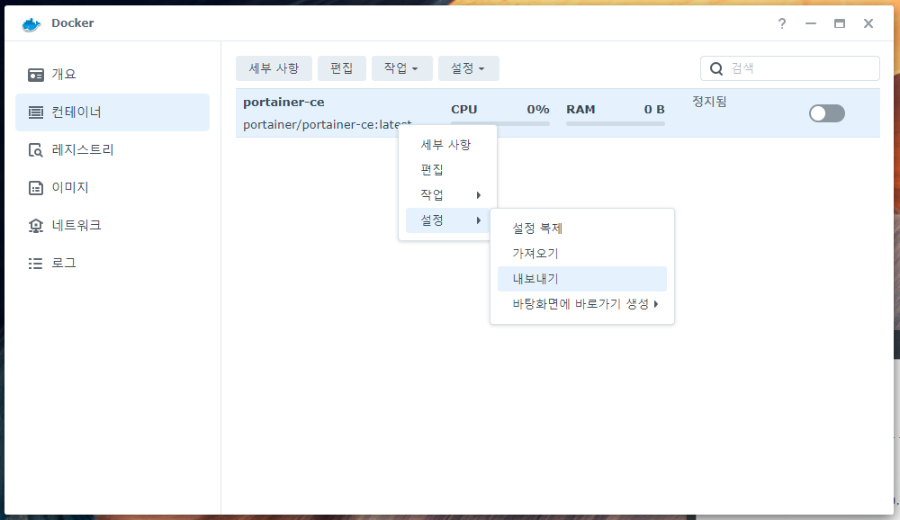Click the 이미지 image icon in sidebar
The image size is (900, 520).
tap(36, 188)
